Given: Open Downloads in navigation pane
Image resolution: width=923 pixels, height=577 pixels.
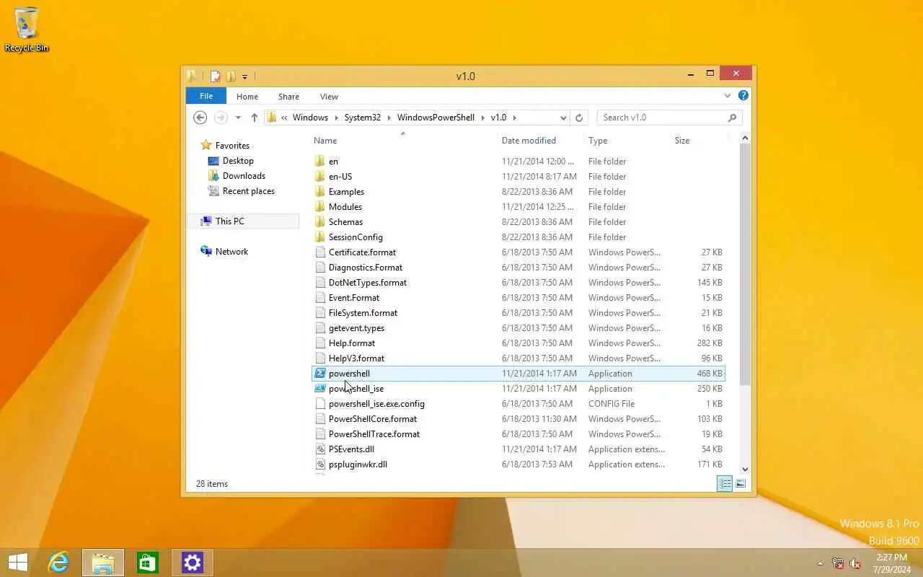Looking at the screenshot, I should pos(244,176).
